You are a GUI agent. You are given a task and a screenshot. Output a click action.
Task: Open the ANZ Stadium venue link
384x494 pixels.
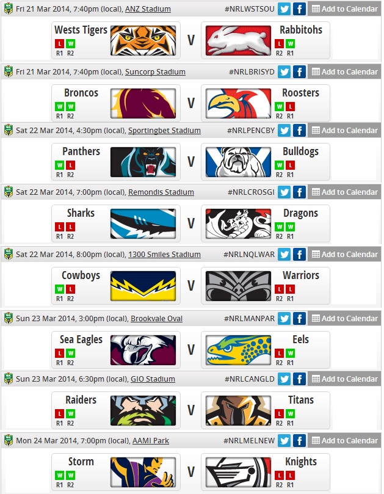click(148, 10)
